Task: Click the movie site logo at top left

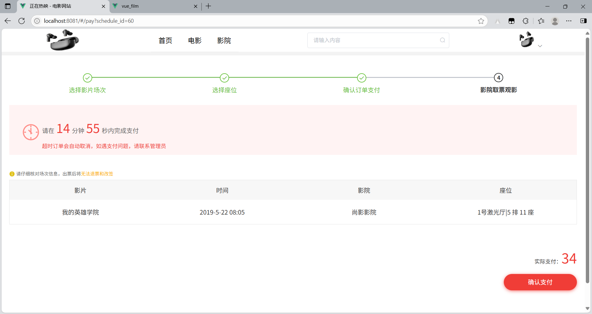Action: pos(63,40)
